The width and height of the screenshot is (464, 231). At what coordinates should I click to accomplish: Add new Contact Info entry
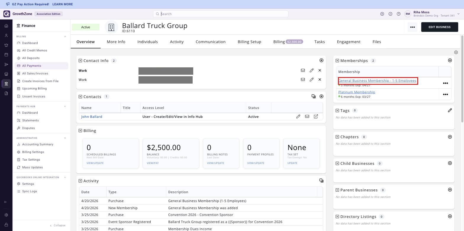(x=321, y=60)
